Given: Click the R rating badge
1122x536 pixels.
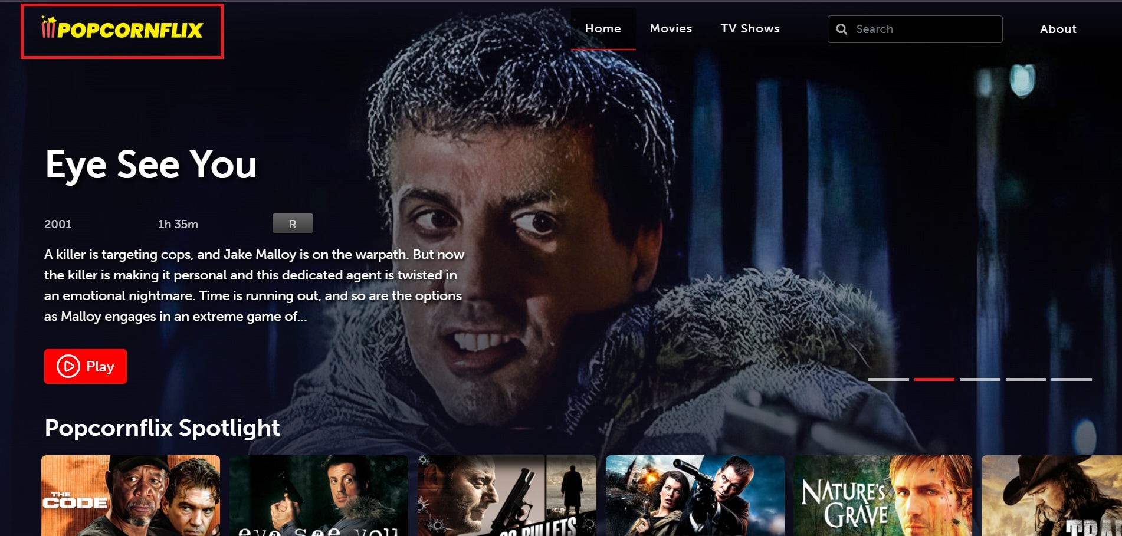Looking at the screenshot, I should click(293, 223).
